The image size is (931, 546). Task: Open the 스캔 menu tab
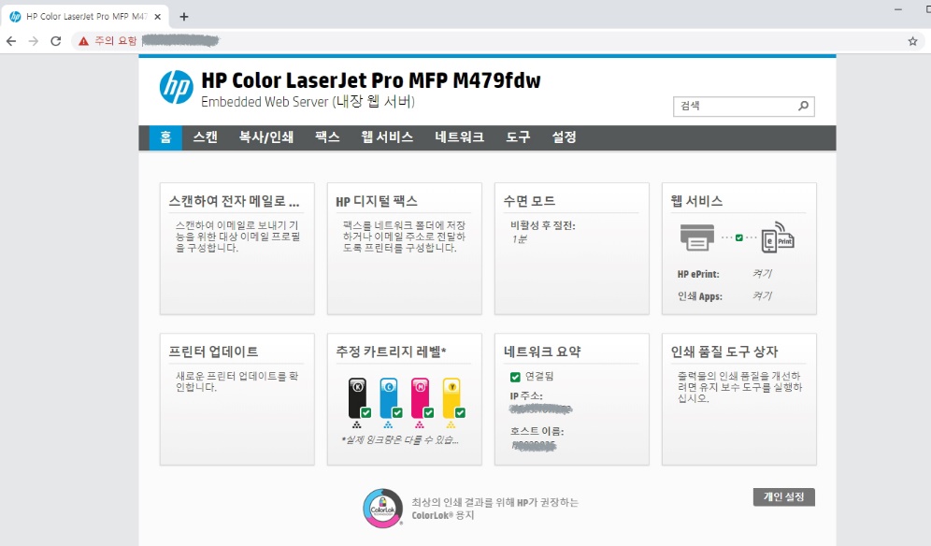coord(206,137)
